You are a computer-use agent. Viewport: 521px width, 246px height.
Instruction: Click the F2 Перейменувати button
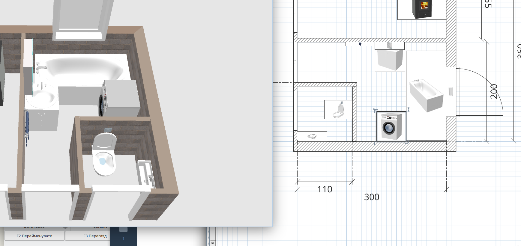34,236
